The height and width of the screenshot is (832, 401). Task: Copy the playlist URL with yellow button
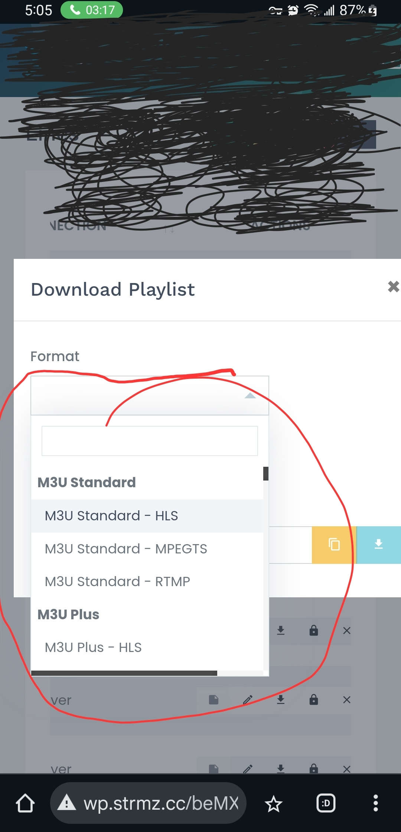click(334, 545)
